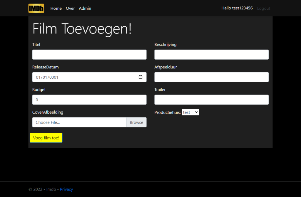The image size is (301, 197).
Task: Click the Trailer label
Action: [160, 90]
